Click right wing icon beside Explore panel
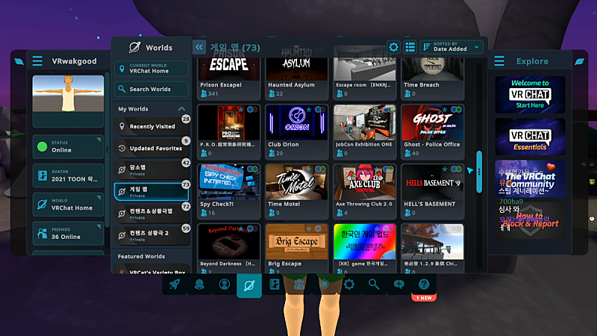Image resolution: width=597 pixels, height=336 pixels. point(580,61)
